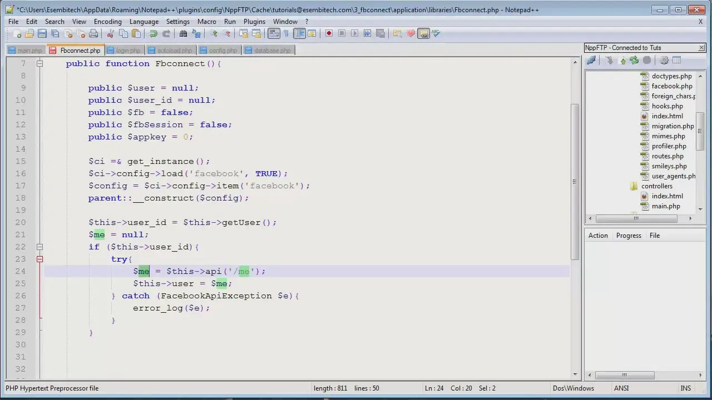Click Dos\Windows line ending in status bar
This screenshot has width=712, height=400.
(x=573, y=388)
